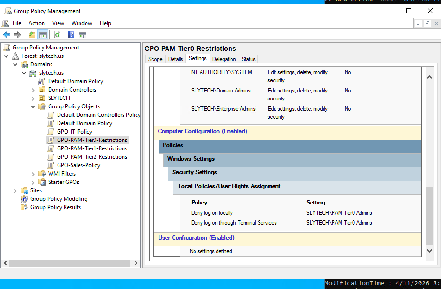The height and width of the screenshot is (289, 441).
Task: Open the Action menu
Action: tap(36, 23)
